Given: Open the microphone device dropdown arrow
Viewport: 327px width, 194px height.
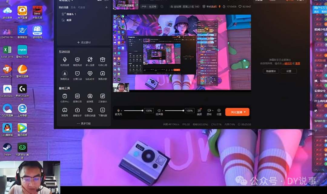Looking at the screenshot, I should tap(122, 111).
